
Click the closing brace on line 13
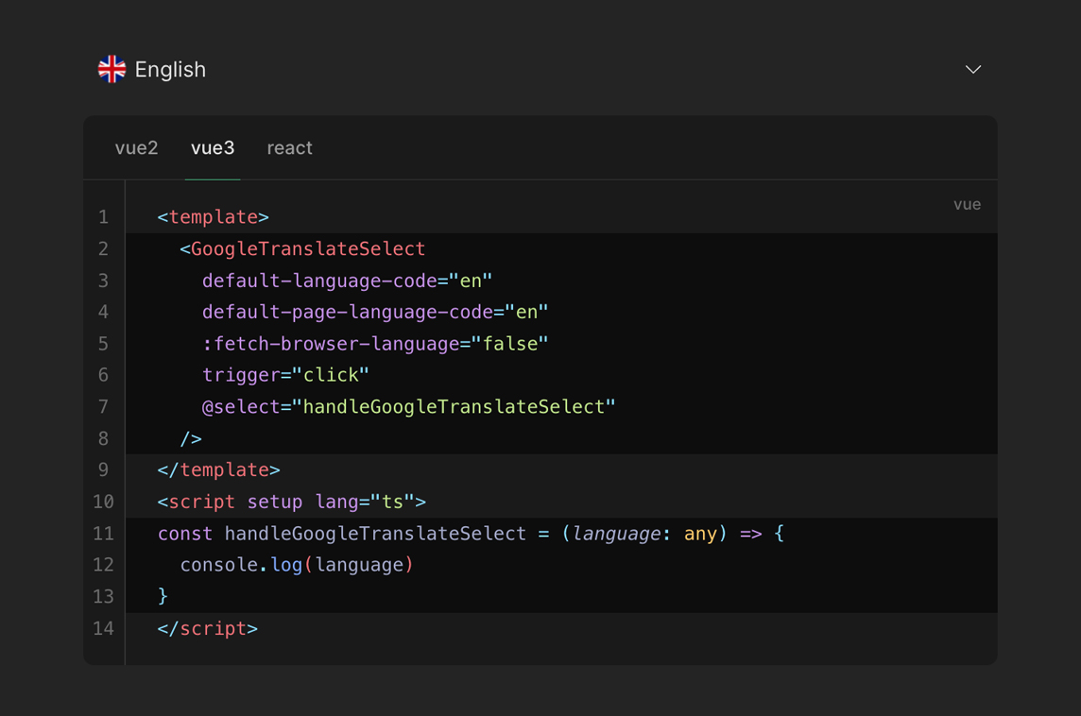[x=163, y=596]
